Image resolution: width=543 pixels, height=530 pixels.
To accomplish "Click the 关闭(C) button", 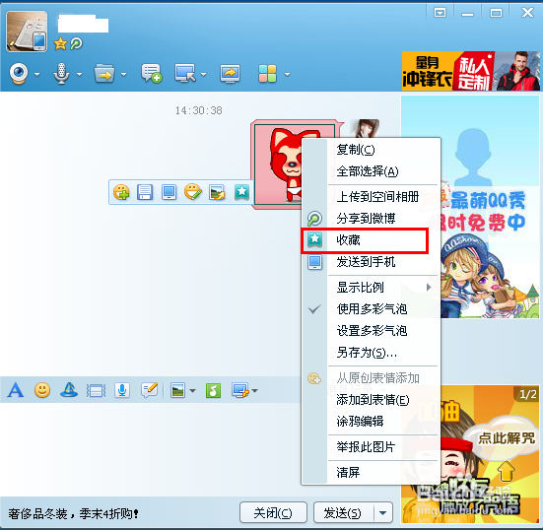I will (x=273, y=512).
